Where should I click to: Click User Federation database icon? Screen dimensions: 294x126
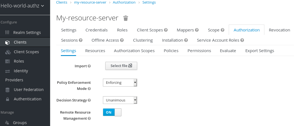click(7, 90)
